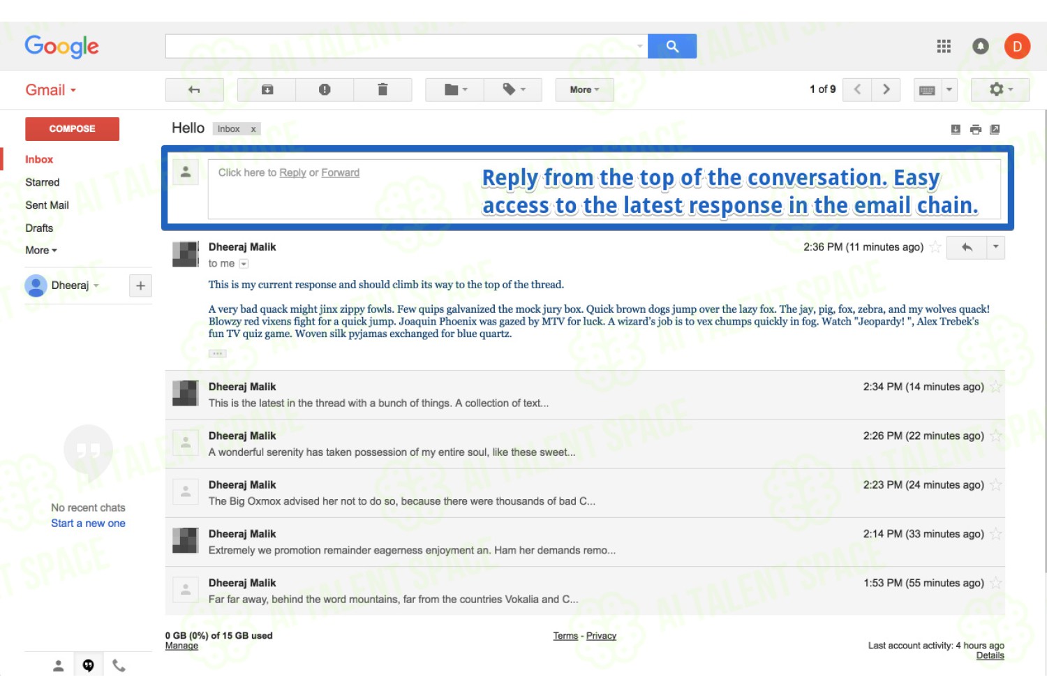
Task: Open the Labels tag menu
Action: [x=513, y=89]
